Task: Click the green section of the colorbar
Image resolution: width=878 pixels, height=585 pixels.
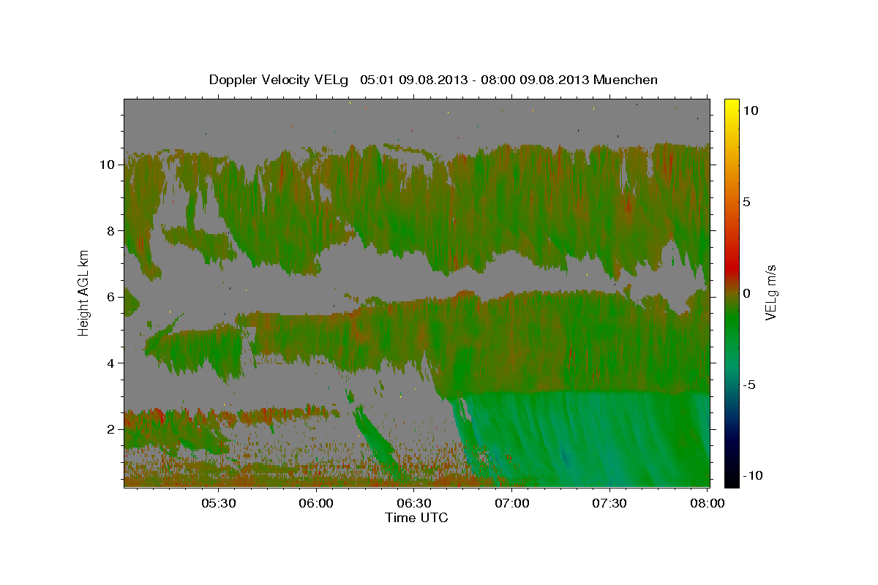Action: [731, 322]
